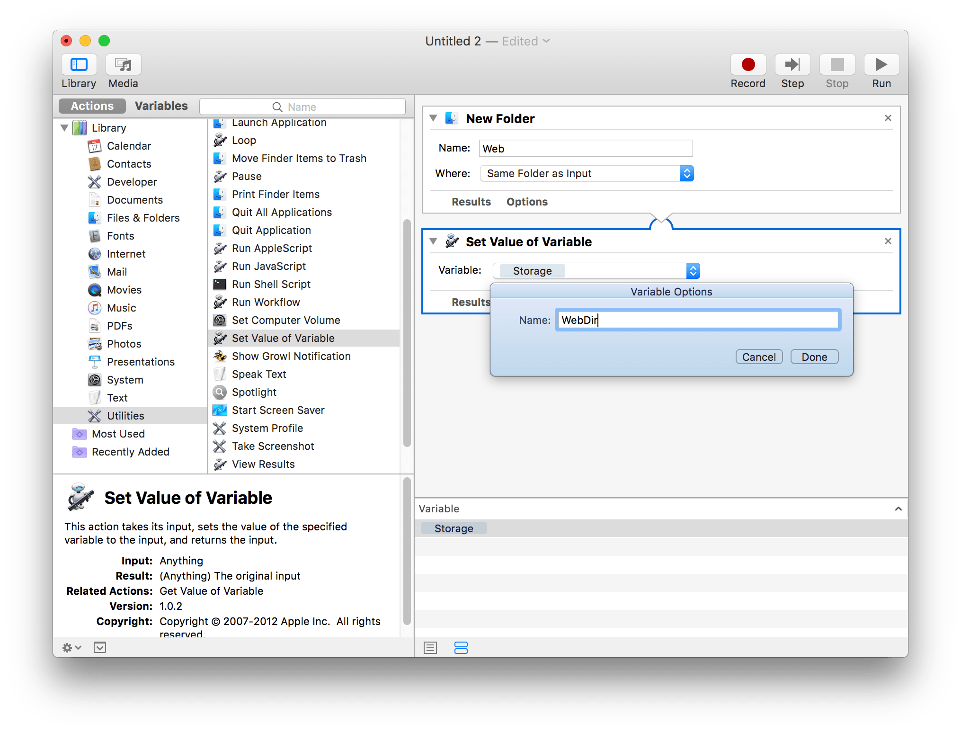Choose Start Screen Saver action
Image resolution: width=961 pixels, height=733 pixels.
pyautogui.click(x=278, y=410)
